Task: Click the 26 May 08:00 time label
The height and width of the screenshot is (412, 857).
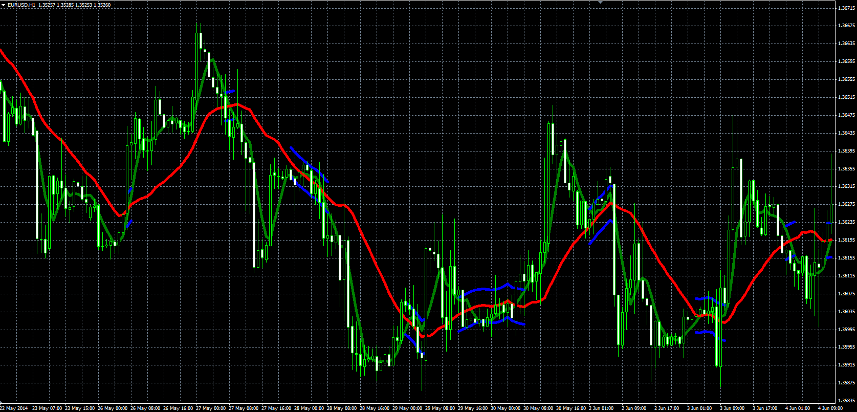Action: [x=145, y=408]
